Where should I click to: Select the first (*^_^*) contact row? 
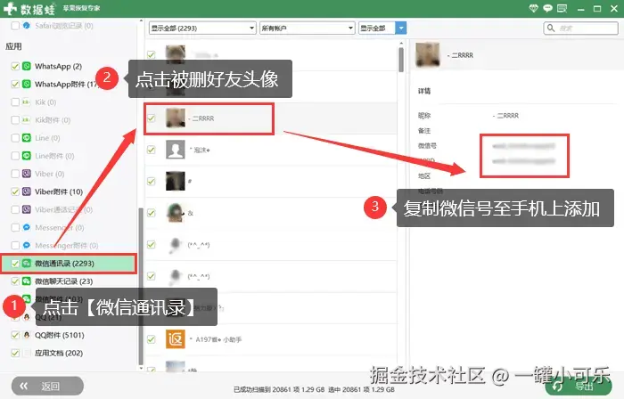[x=271, y=244]
